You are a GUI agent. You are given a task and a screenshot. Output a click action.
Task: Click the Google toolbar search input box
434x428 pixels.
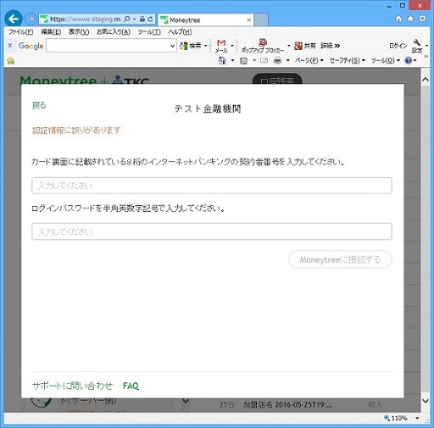click(108, 46)
